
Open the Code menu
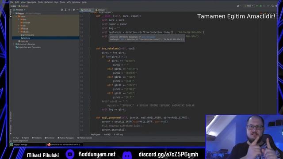point(40,2)
